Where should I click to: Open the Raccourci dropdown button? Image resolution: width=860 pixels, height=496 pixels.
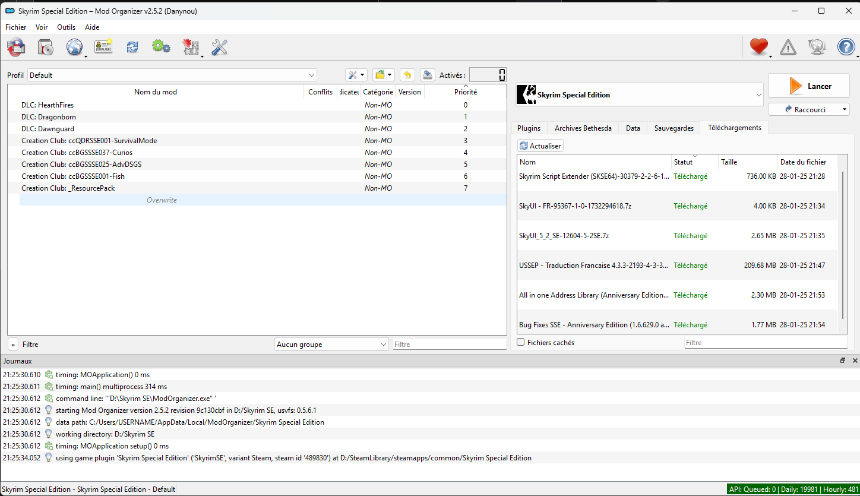click(809, 109)
